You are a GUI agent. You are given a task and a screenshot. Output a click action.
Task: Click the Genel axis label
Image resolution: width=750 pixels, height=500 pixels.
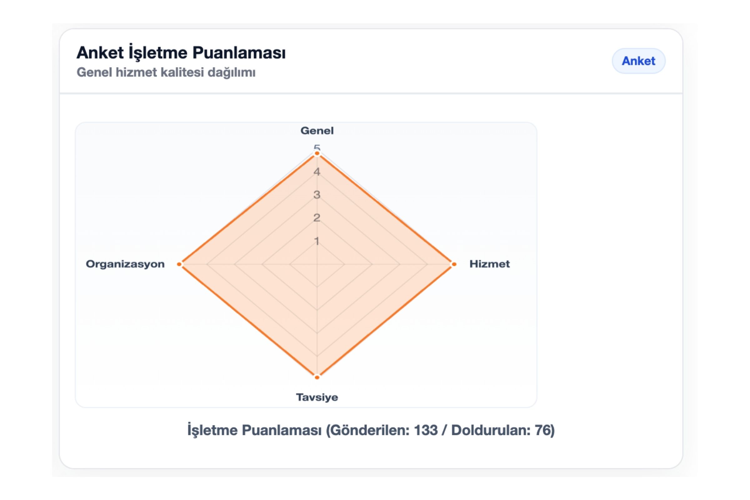click(317, 131)
